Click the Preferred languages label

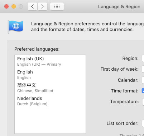(x=37, y=49)
